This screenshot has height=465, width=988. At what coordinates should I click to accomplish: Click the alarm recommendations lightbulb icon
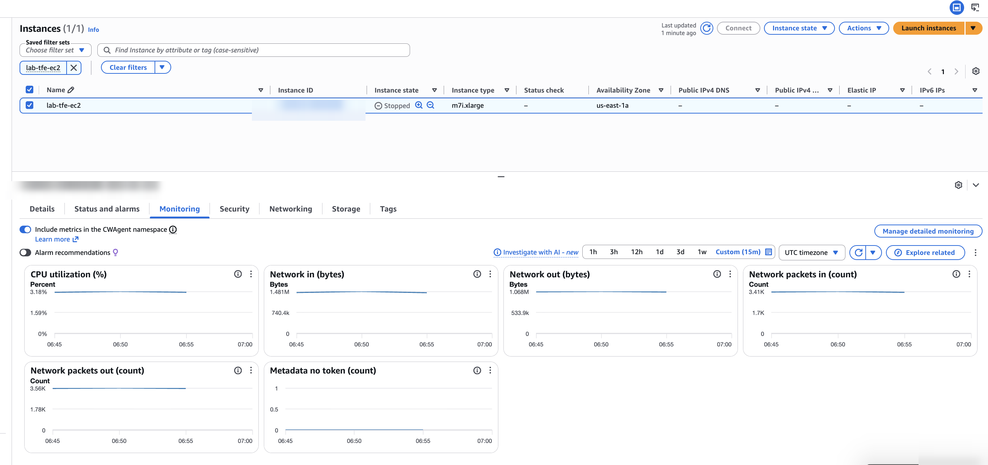pyautogui.click(x=115, y=252)
